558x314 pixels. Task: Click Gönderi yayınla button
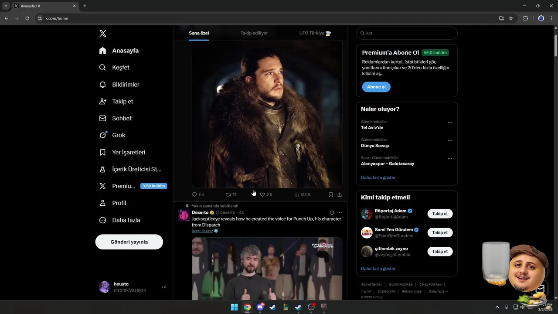(129, 242)
